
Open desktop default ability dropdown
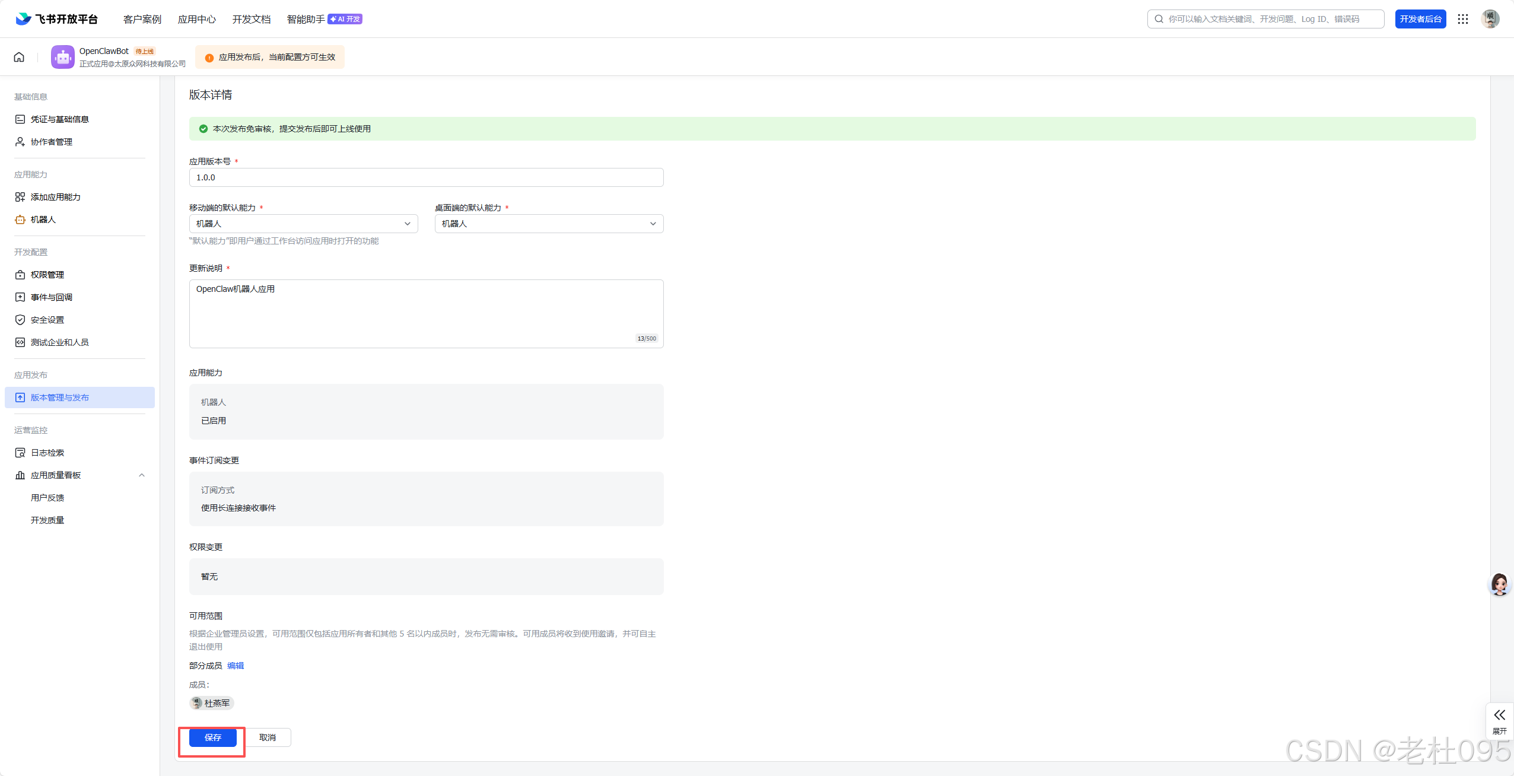point(549,224)
